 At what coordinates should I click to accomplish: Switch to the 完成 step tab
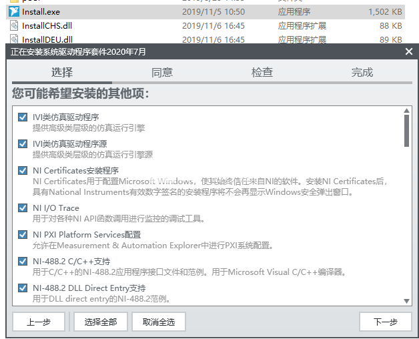click(x=362, y=73)
